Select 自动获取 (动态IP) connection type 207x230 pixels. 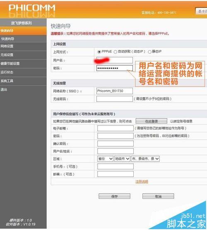[116, 52]
